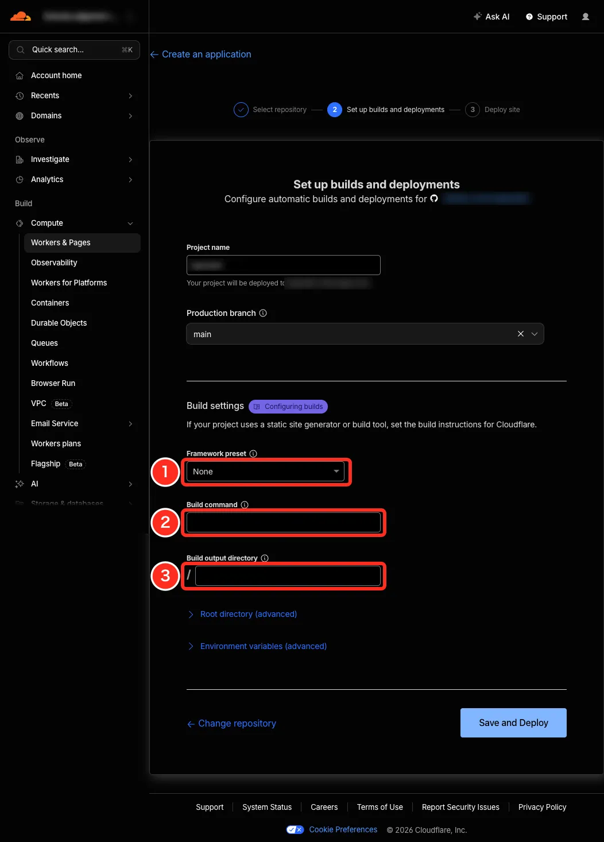Open Workers & Pages in sidebar
The height and width of the screenshot is (842, 604).
[82, 243]
